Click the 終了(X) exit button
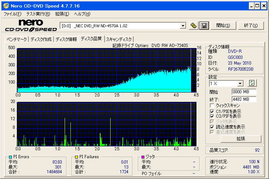This screenshot has width=269, height=179. click(251, 26)
